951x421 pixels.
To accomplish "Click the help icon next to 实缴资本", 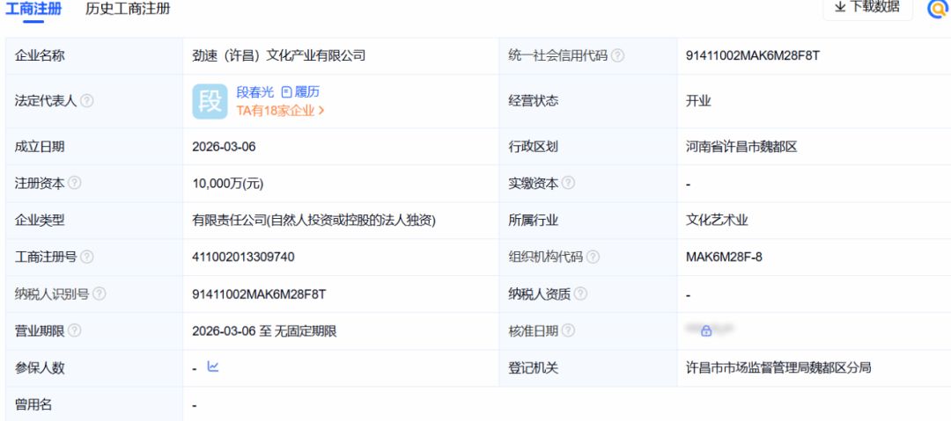I will [x=568, y=183].
